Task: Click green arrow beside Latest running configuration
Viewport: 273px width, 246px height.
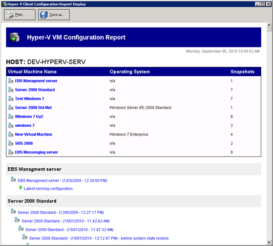Action: point(21,188)
